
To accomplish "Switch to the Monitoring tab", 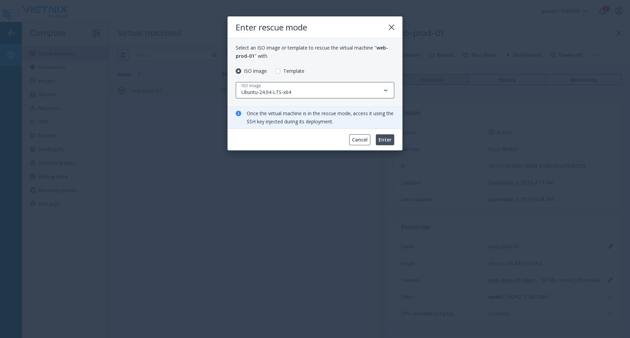I will pyautogui.click(x=583, y=80).
